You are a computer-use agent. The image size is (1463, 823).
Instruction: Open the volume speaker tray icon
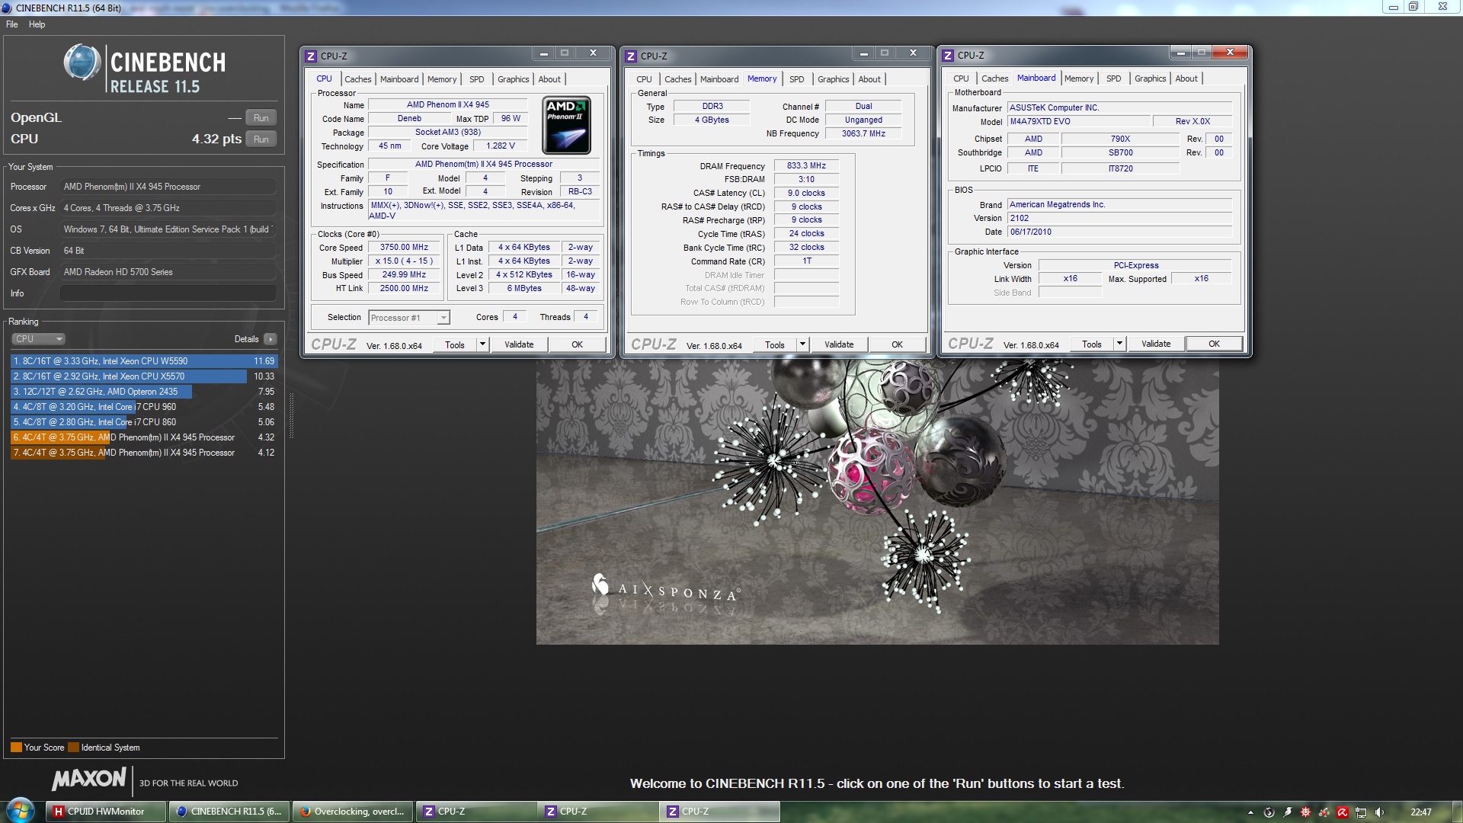(x=1379, y=812)
